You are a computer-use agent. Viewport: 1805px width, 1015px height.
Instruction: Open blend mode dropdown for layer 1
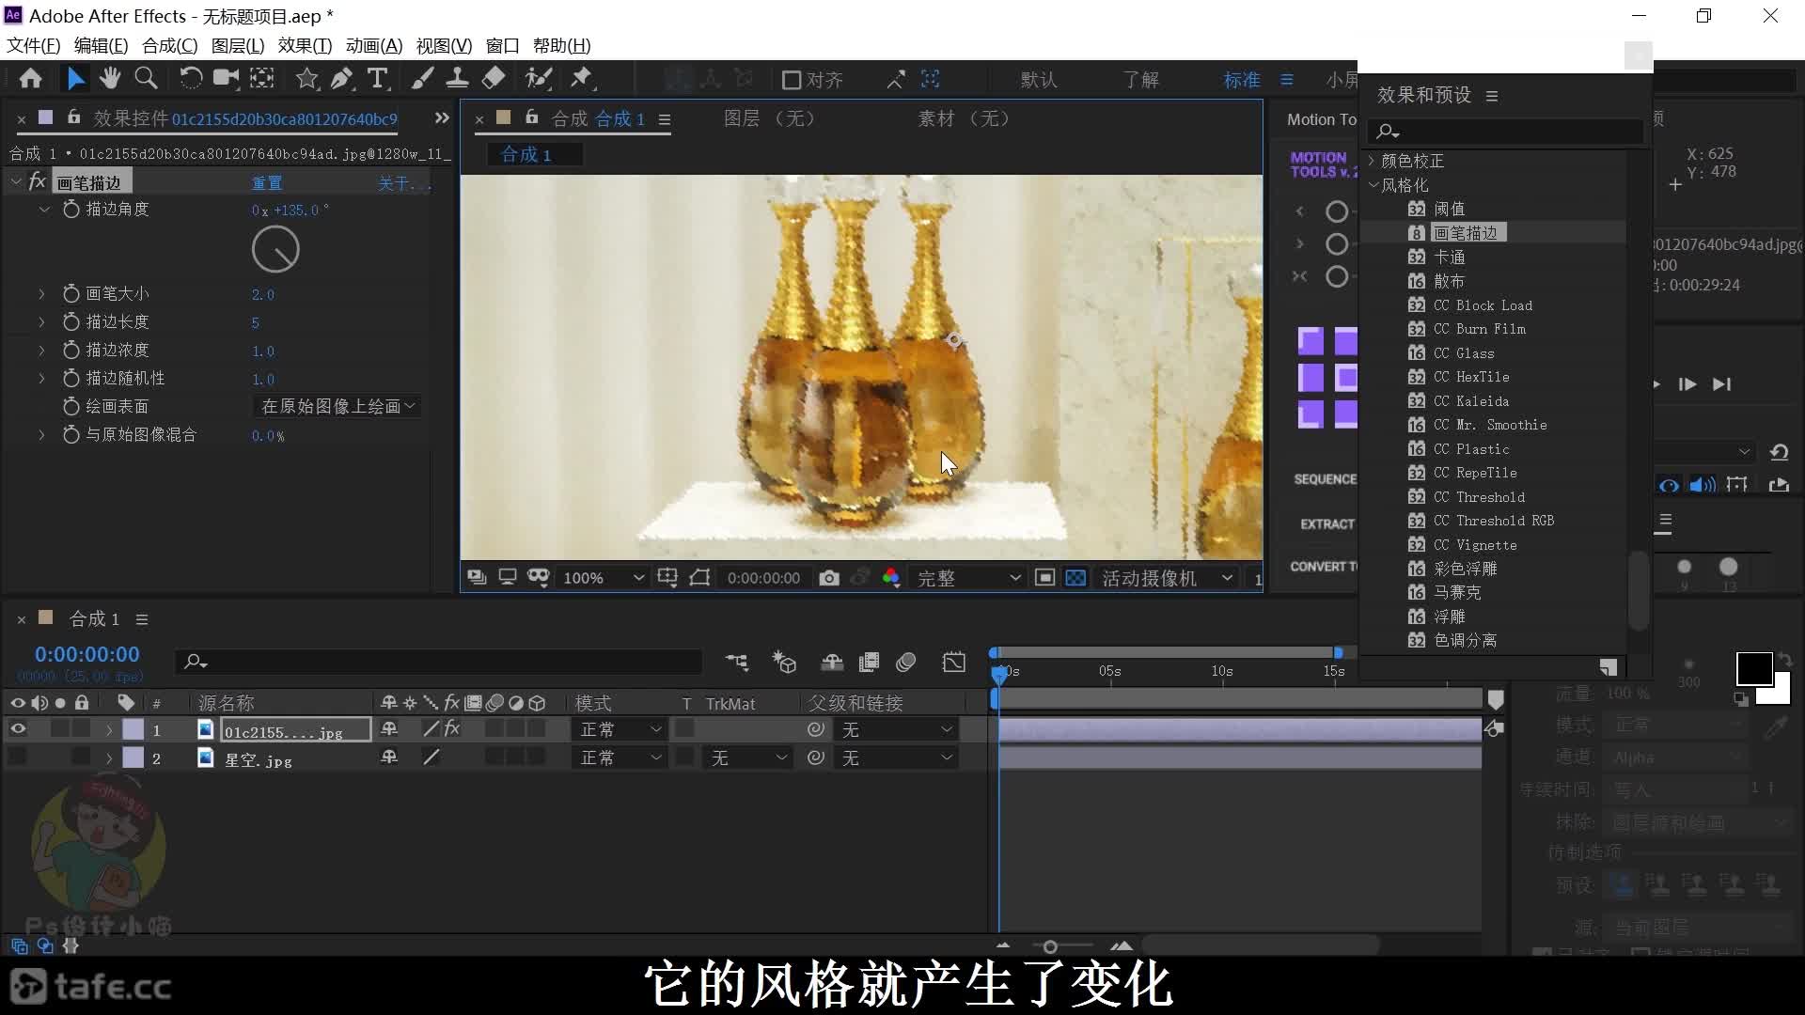620,729
